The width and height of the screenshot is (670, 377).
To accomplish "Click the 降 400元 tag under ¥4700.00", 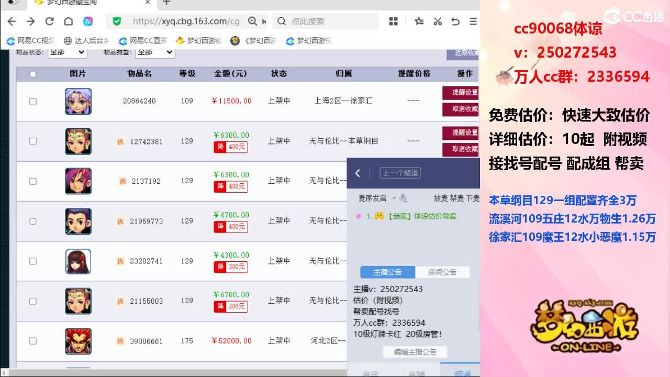I will point(231,227).
